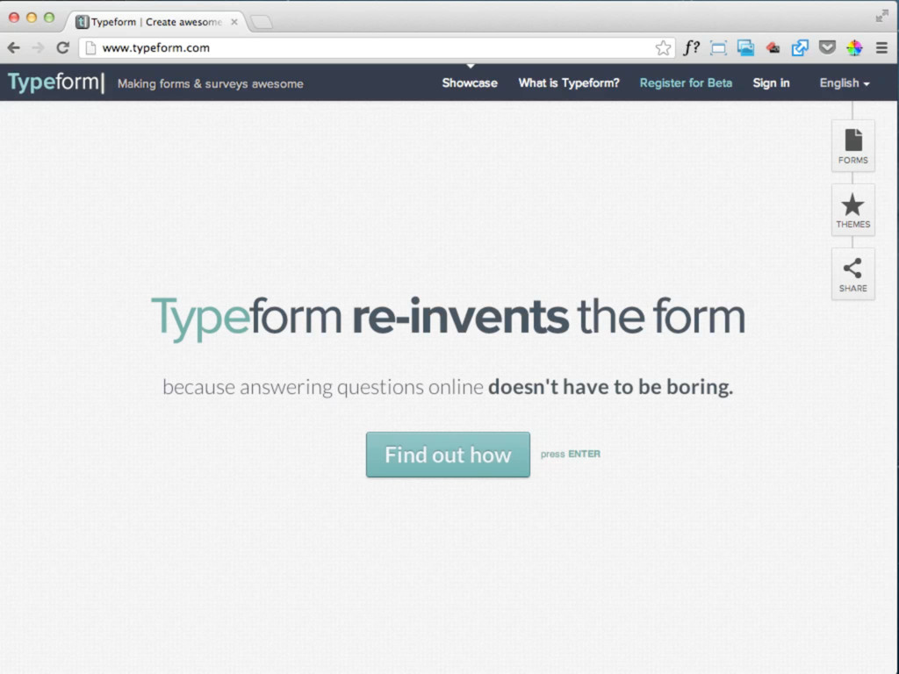Click the blue image extension icon
The image size is (899, 674).
pos(745,48)
